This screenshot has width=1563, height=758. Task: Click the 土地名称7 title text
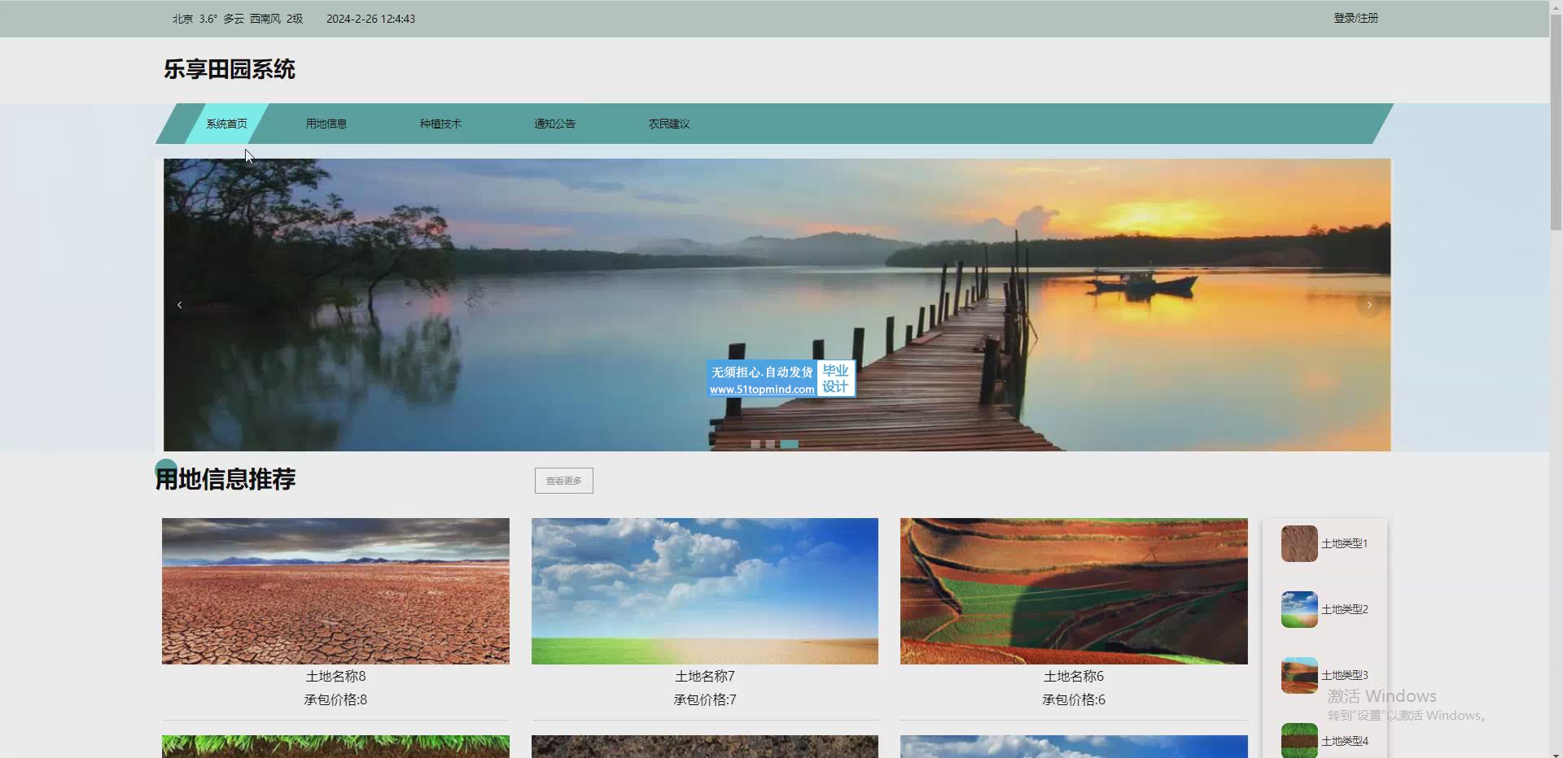tap(705, 676)
